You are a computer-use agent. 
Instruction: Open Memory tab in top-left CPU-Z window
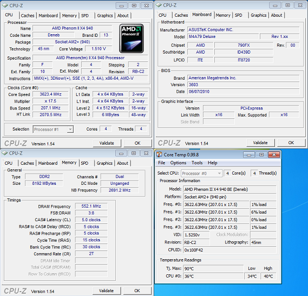click(x=69, y=16)
